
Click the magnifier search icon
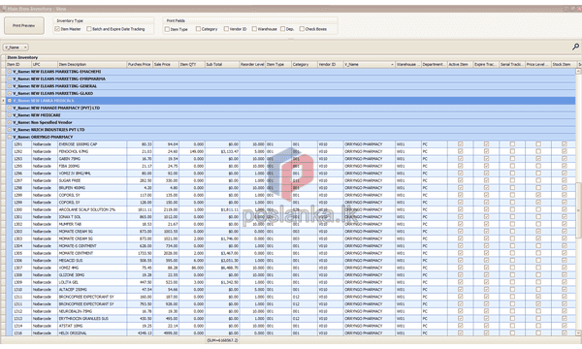[575, 47]
